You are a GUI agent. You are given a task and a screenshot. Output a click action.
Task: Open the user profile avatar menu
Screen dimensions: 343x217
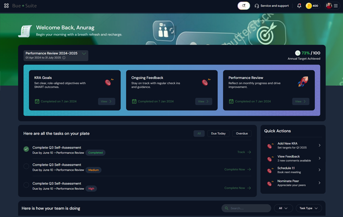[x=329, y=6]
